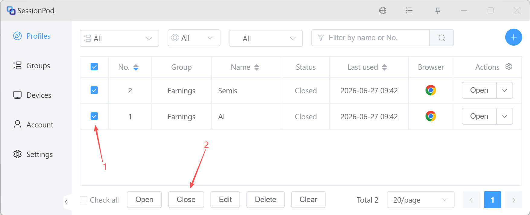
Task: Click the Chrome browser icon in AI row
Action: [x=431, y=116]
